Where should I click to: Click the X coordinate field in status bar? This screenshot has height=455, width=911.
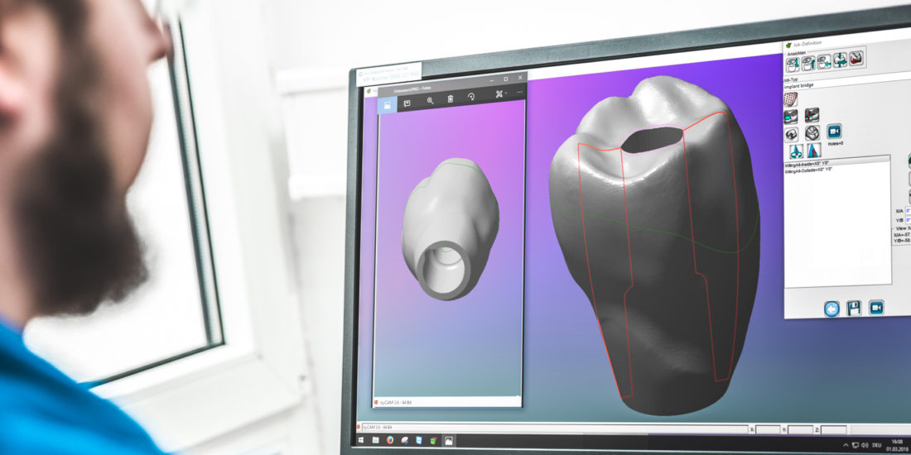(769, 430)
